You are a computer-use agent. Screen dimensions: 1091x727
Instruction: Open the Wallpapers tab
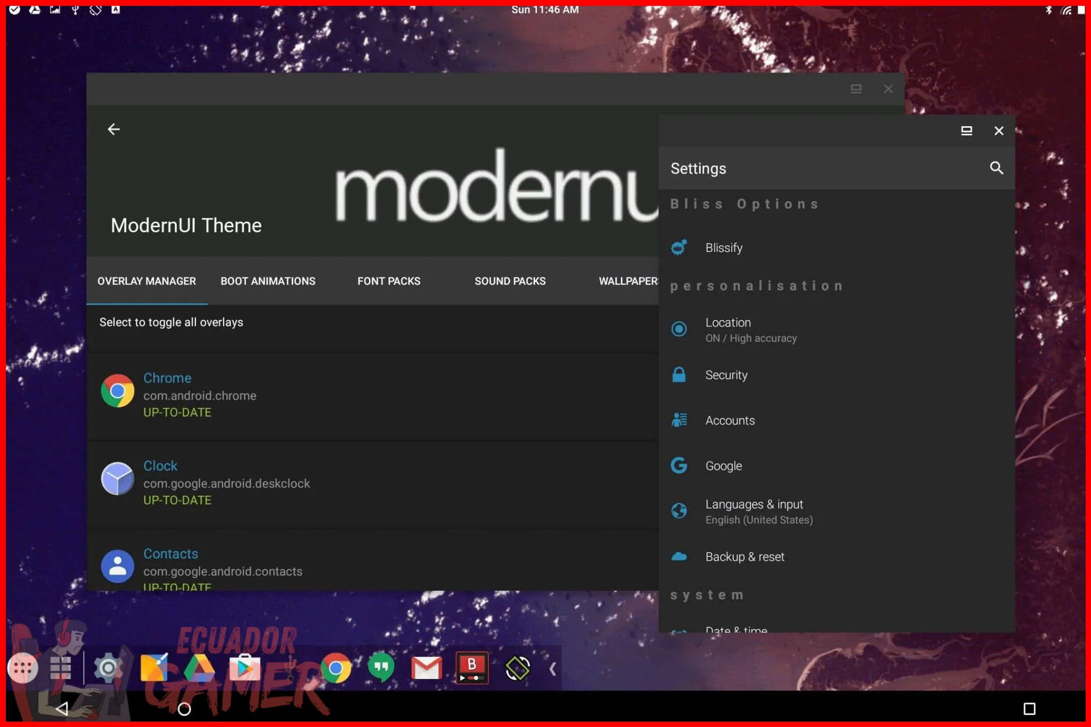pos(629,281)
